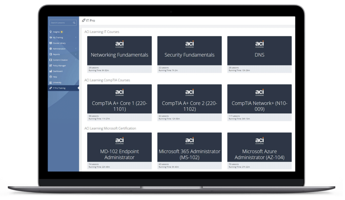The height and width of the screenshot is (200, 345).
Task: Click the University building icon
Action: coord(51,82)
